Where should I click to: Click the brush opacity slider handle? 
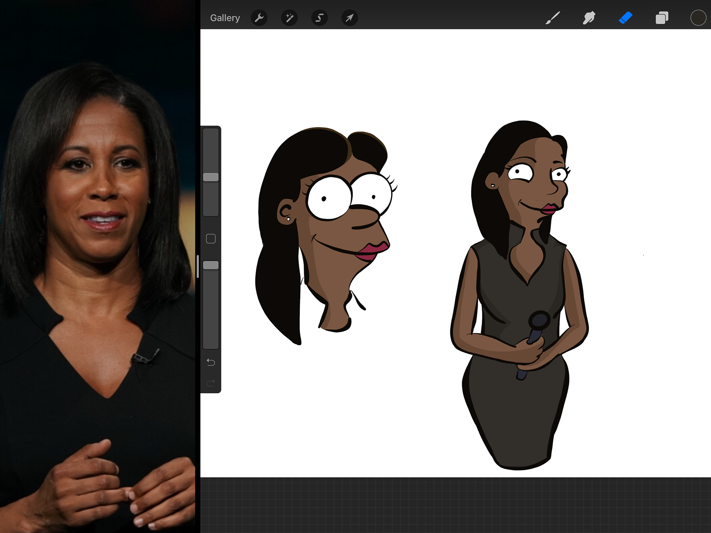(211, 265)
